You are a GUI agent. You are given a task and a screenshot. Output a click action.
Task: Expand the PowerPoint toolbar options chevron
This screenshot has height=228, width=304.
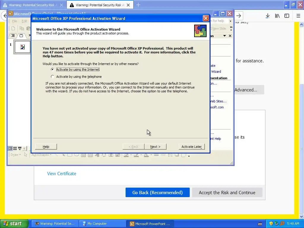pos(231,28)
